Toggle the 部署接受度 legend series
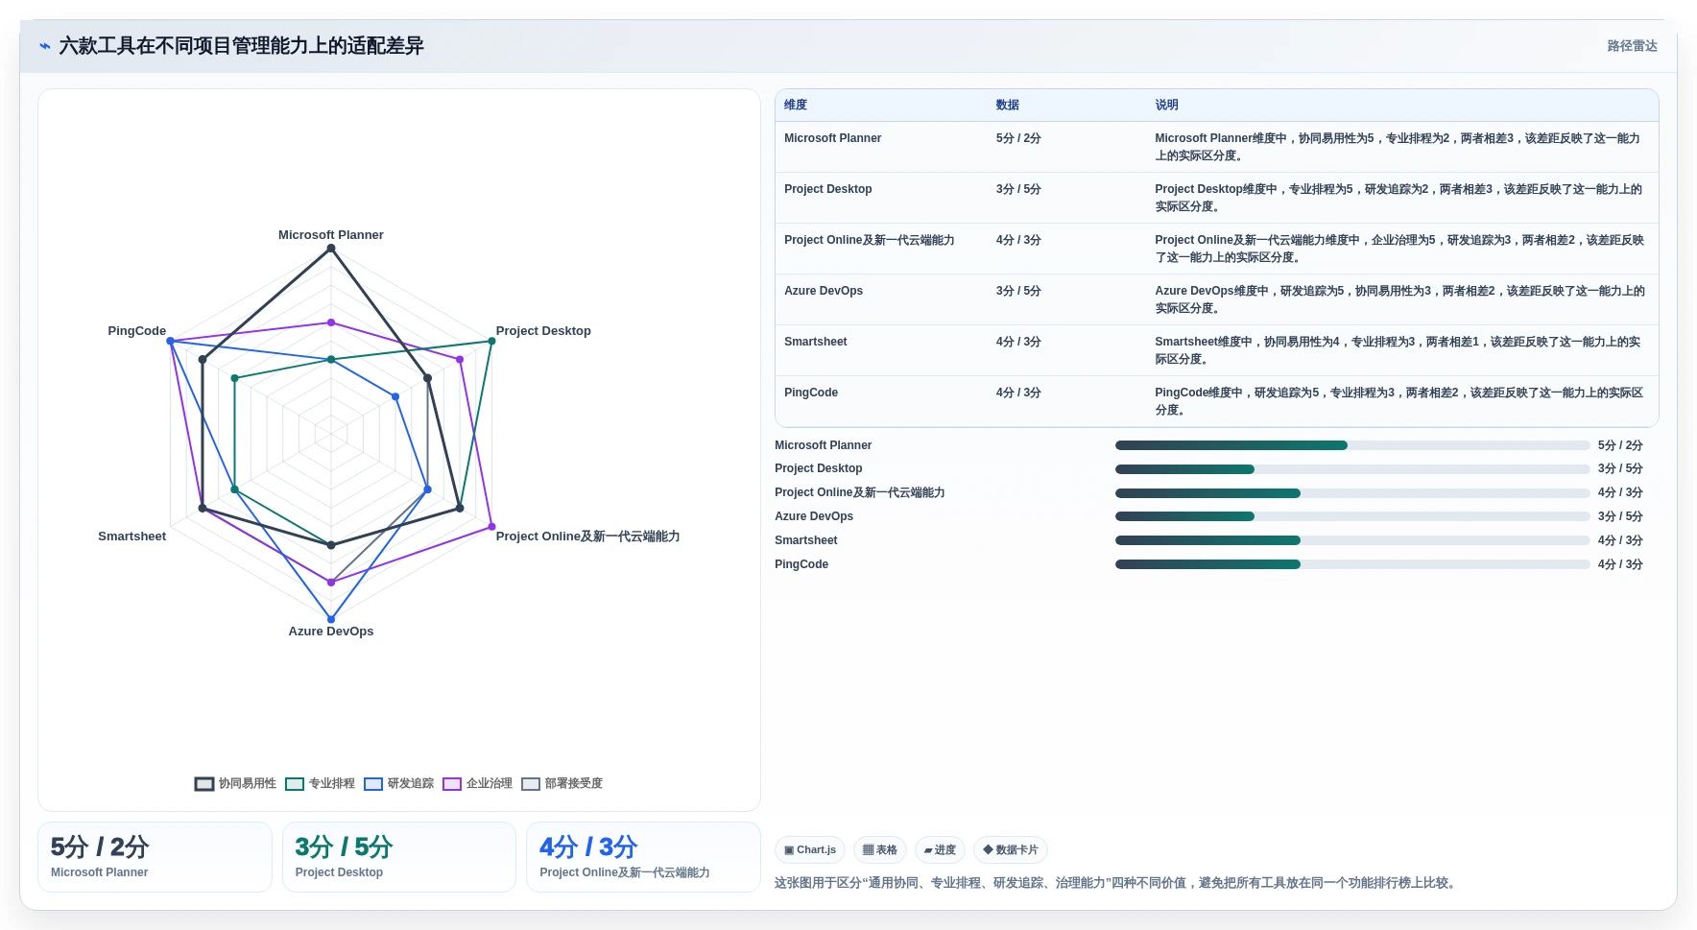 pyautogui.click(x=562, y=783)
